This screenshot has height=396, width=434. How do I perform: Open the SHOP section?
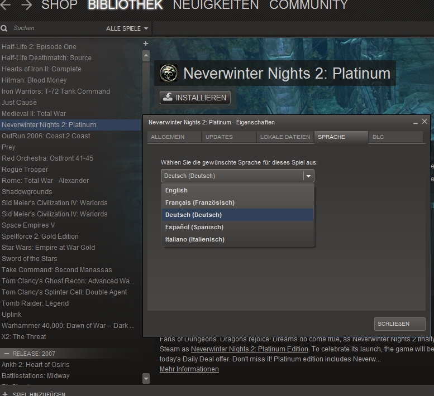coord(59,4)
